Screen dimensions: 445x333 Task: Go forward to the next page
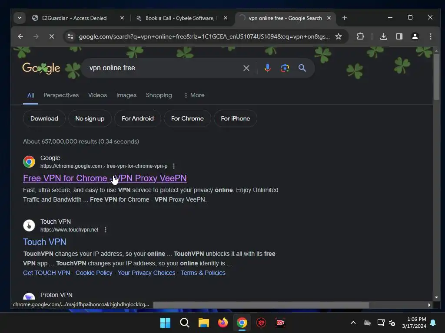[36, 36]
